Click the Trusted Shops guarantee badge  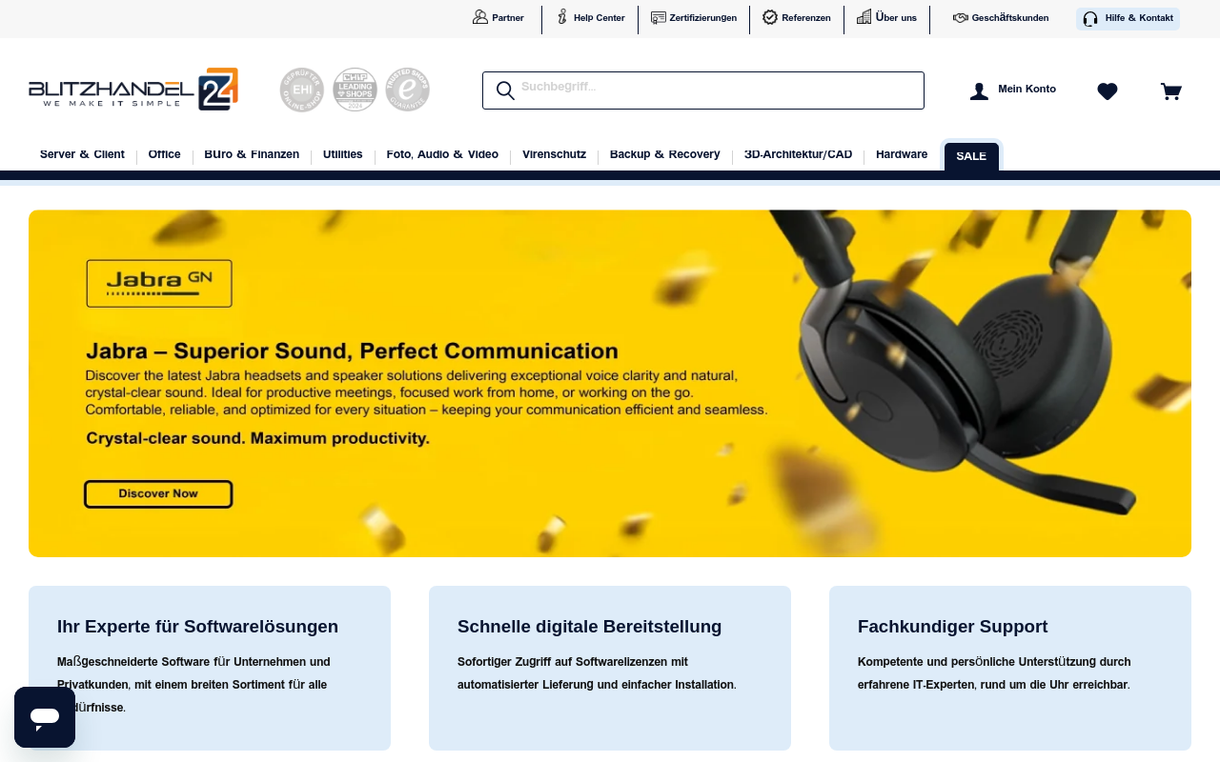coord(407,90)
